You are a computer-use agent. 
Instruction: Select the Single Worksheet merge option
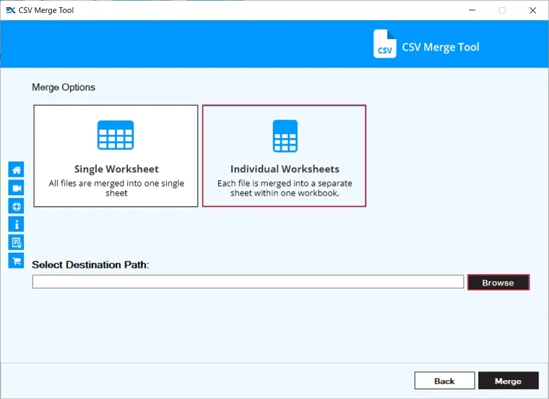116,157
